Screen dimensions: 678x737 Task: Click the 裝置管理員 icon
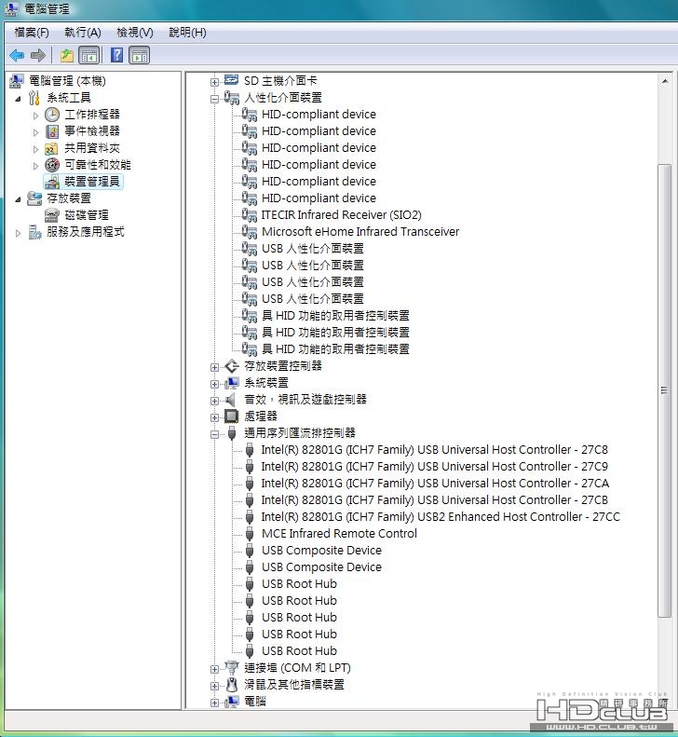tap(52, 182)
